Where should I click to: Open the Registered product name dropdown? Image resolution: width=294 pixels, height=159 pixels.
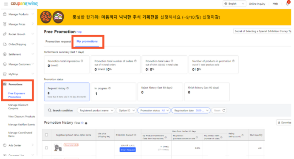coord(96,111)
